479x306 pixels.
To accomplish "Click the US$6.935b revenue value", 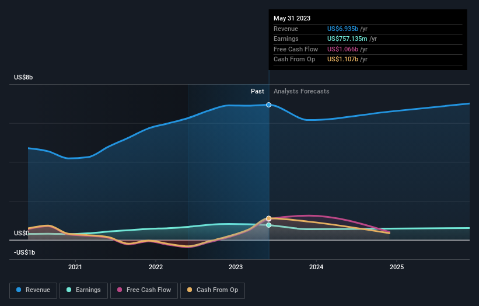I will 342,29.
